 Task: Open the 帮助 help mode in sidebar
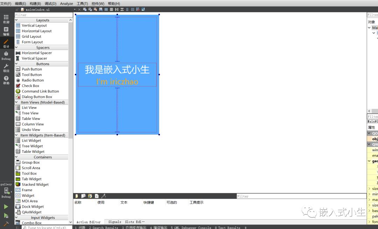6,80
